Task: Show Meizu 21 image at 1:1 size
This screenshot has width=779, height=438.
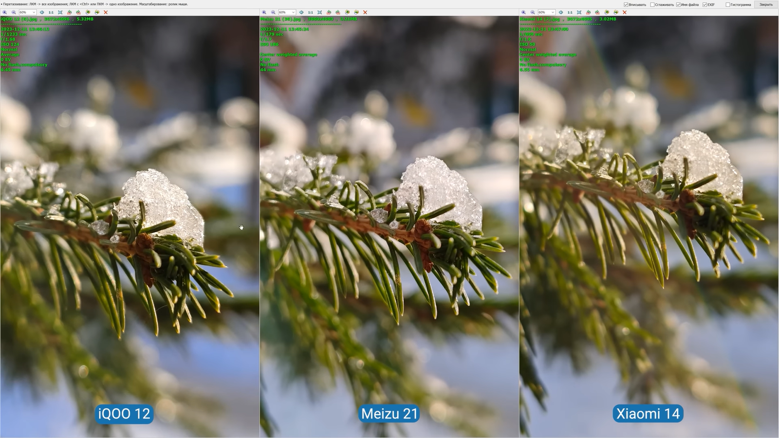Action: click(310, 12)
